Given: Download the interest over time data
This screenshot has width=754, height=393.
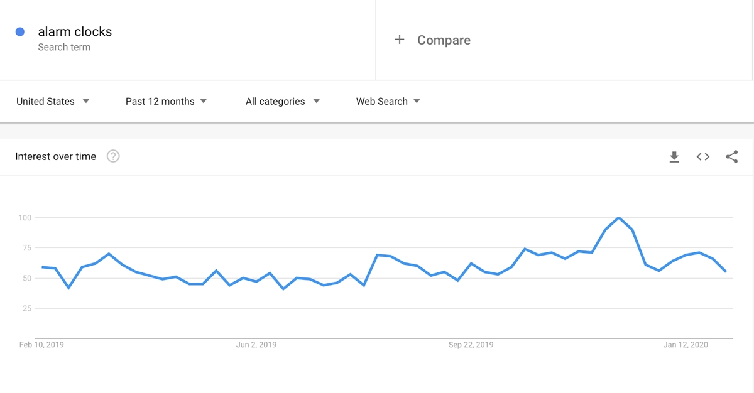Looking at the screenshot, I should click(674, 157).
